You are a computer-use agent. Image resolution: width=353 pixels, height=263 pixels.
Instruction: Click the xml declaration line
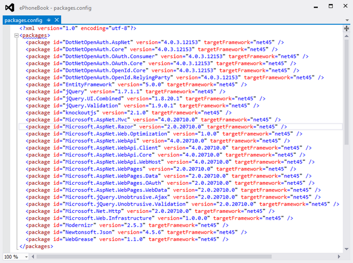coord(78,28)
